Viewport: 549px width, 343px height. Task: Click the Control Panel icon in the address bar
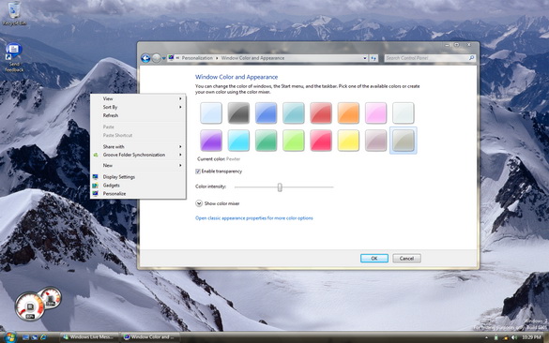171,58
